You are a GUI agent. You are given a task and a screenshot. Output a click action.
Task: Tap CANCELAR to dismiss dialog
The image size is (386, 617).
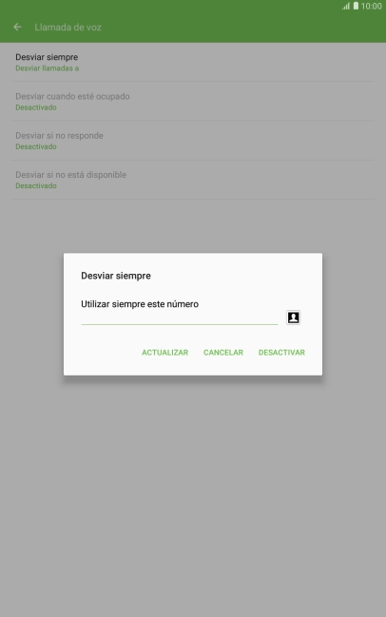coord(223,352)
